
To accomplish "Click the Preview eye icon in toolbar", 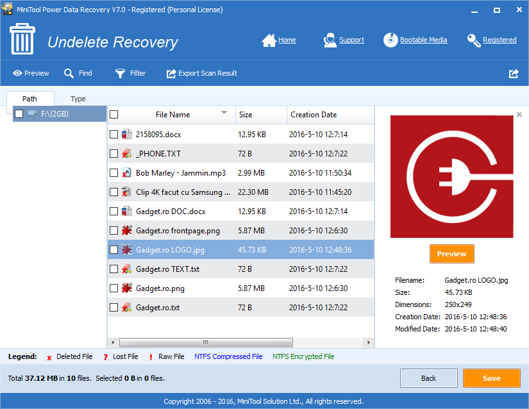I will pos(17,74).
